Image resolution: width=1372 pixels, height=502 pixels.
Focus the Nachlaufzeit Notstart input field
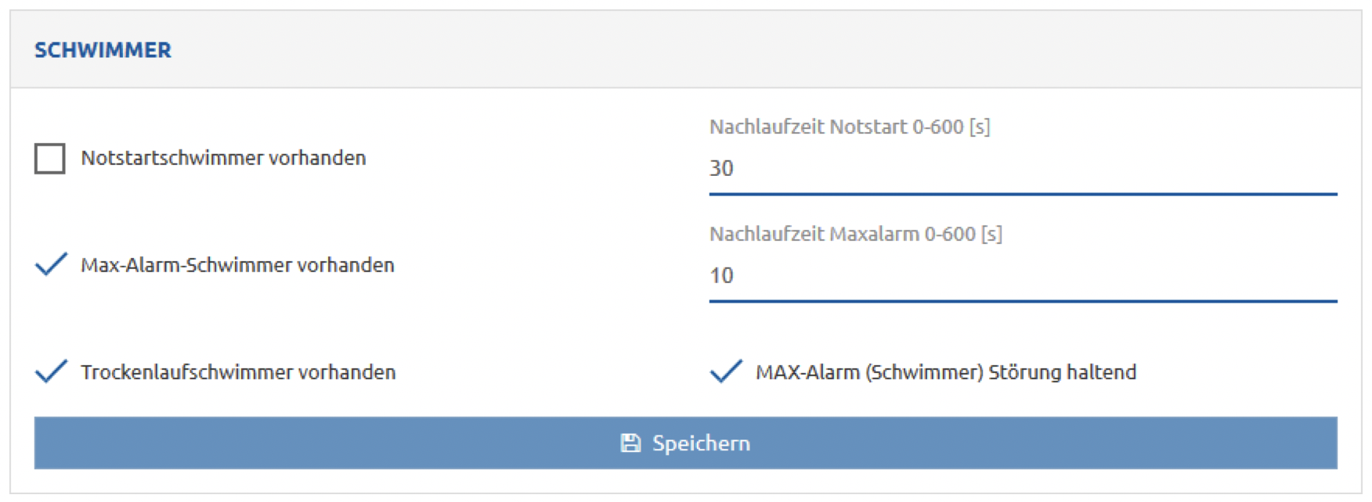[x=1023, y=170]
